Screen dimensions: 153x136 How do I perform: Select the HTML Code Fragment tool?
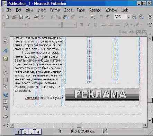coord(5,108)
